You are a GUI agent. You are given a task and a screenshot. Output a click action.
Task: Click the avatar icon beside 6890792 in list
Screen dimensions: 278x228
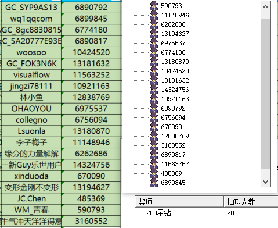154,108
